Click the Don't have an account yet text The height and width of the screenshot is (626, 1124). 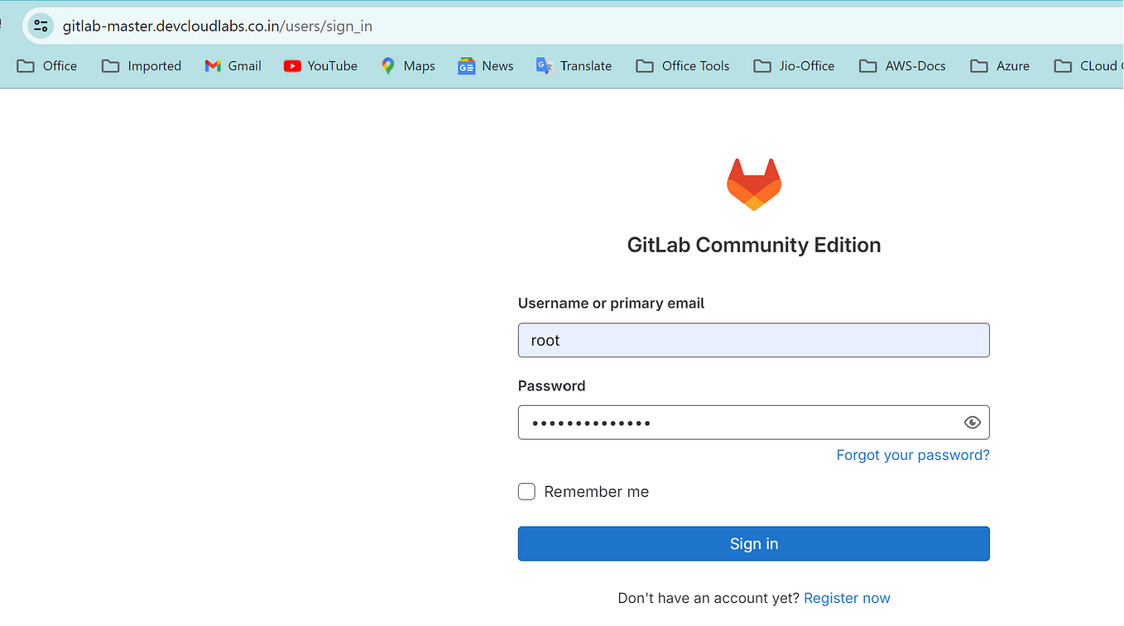(x=709, y=598)
